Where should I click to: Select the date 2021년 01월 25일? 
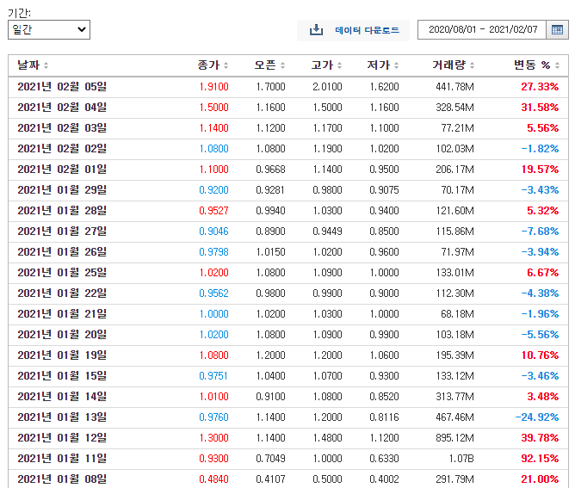62,273
